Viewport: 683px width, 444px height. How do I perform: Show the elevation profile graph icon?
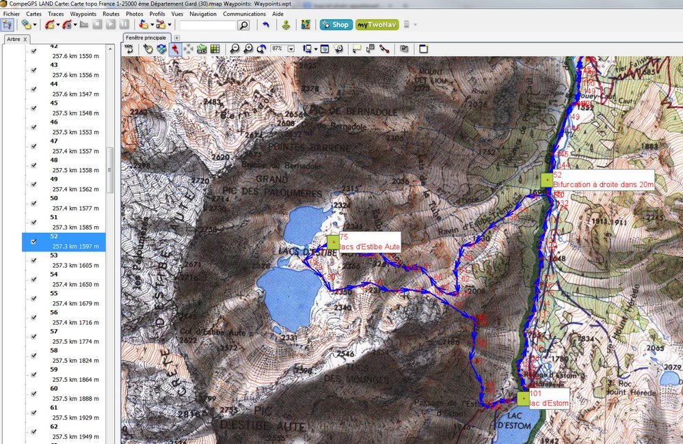click(x=84, y=25)
